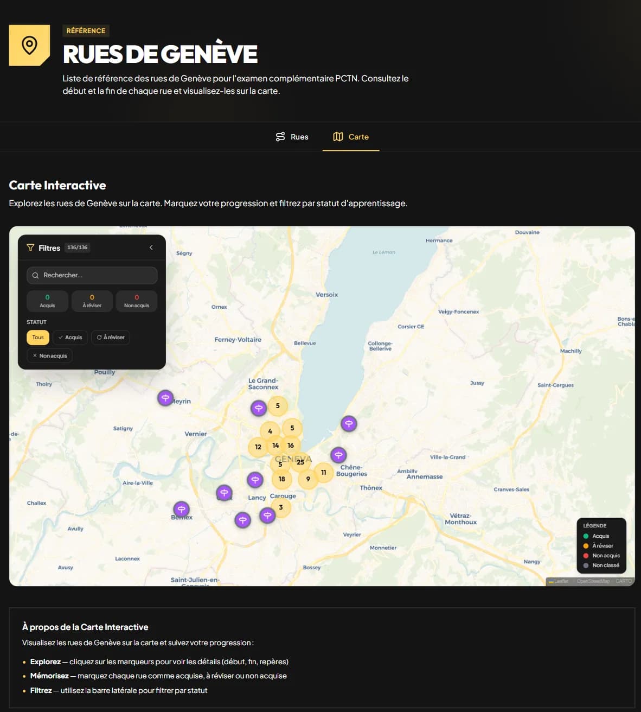This screenshot has width=641, height=712.
Task: Open the cluster marker labeled 3 near Carouge
Action: click(x=281, y=507)
